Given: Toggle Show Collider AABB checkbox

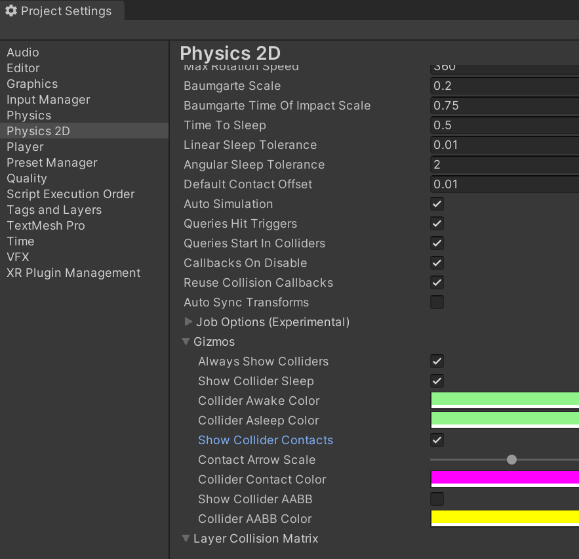Looking at the screenshot, I should [437, 499].
